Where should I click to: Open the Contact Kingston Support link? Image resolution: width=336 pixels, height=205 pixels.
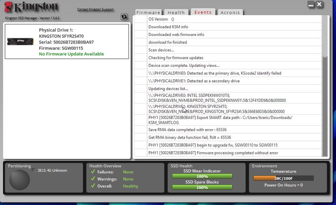click(95, 9)
